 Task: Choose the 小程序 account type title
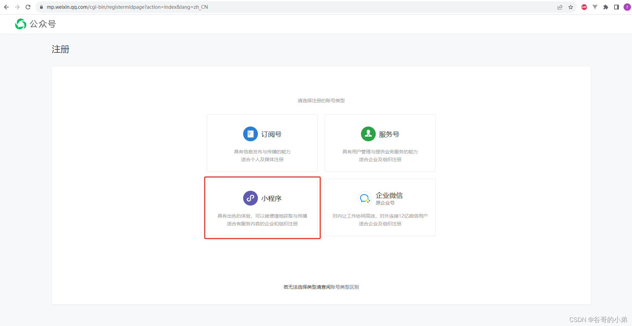(271, 198)
